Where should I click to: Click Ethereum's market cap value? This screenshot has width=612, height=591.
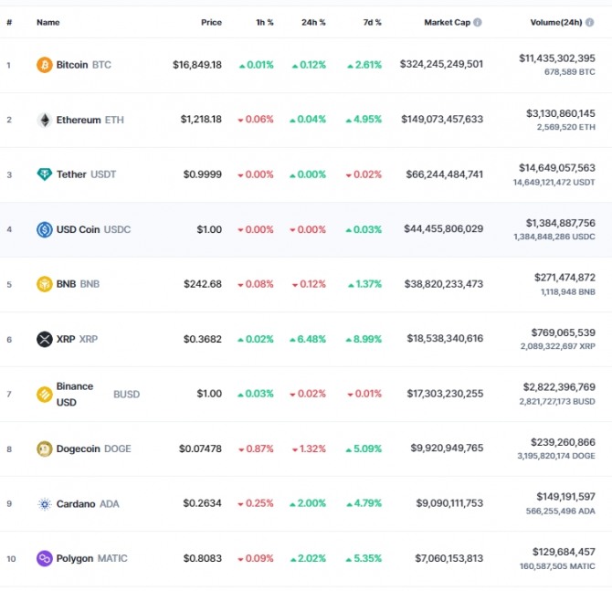(441, 120)
